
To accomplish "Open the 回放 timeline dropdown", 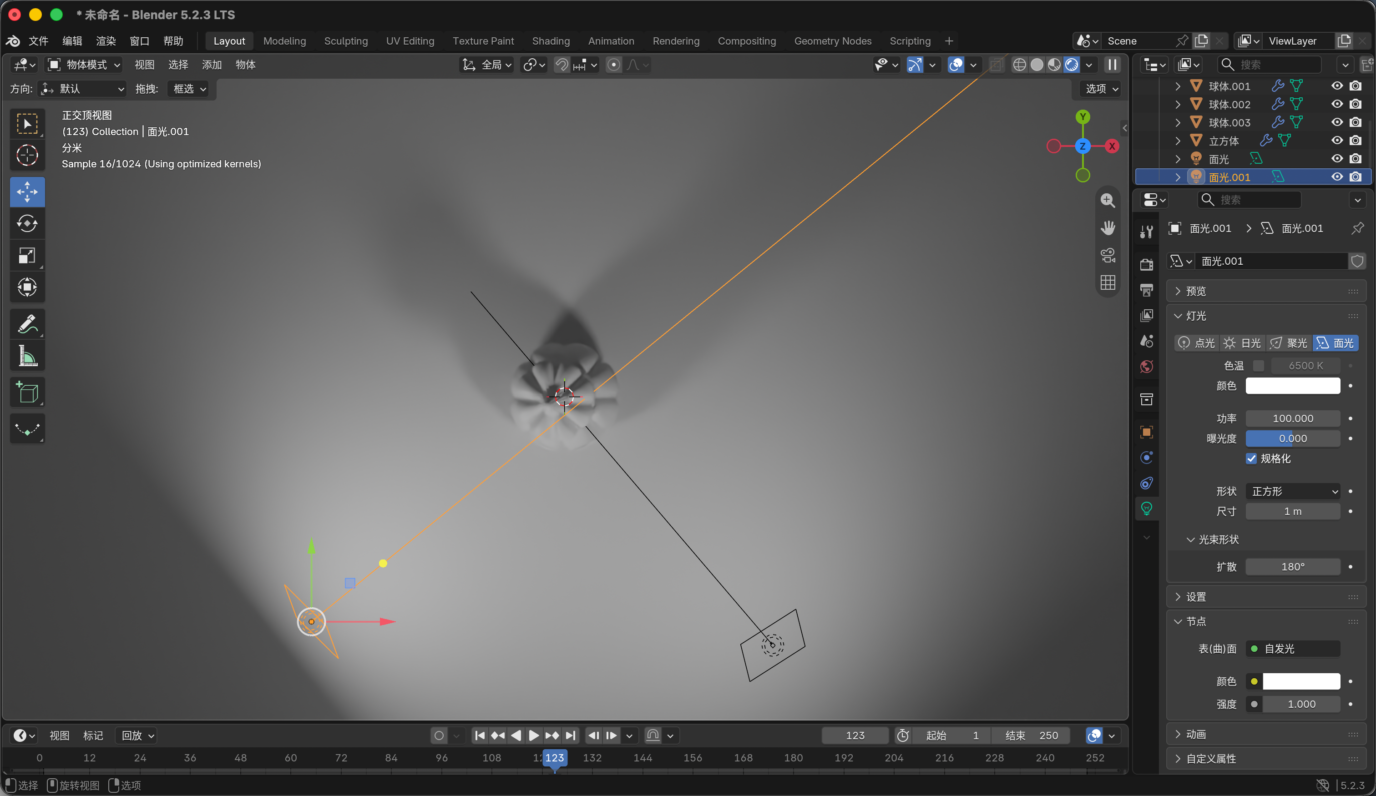I will tap(137, 736).
